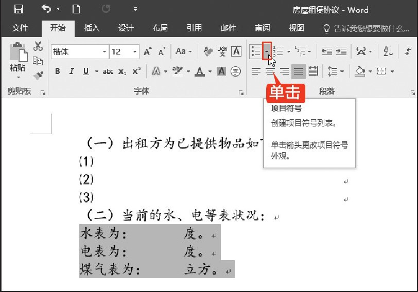
Task: Click the Format Painter brush icon
Action: pyautogui.click(x=38, y=75)
